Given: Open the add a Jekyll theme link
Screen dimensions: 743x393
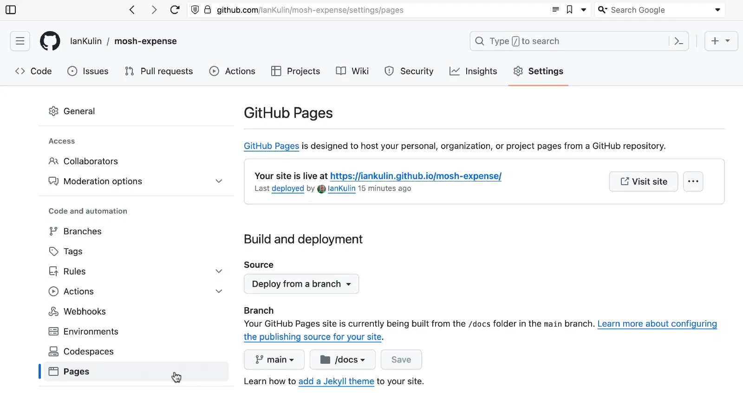Looking at the screenshot, I should coord(336,381).
